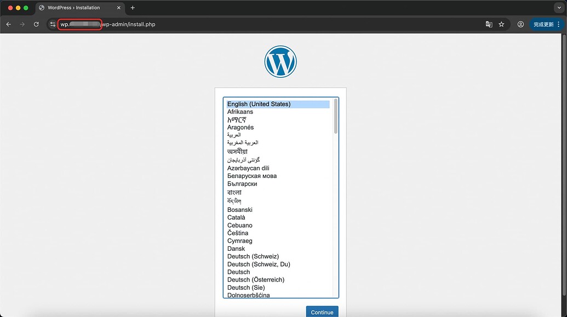Open site information icon in address bar

[x=53, y=24]
